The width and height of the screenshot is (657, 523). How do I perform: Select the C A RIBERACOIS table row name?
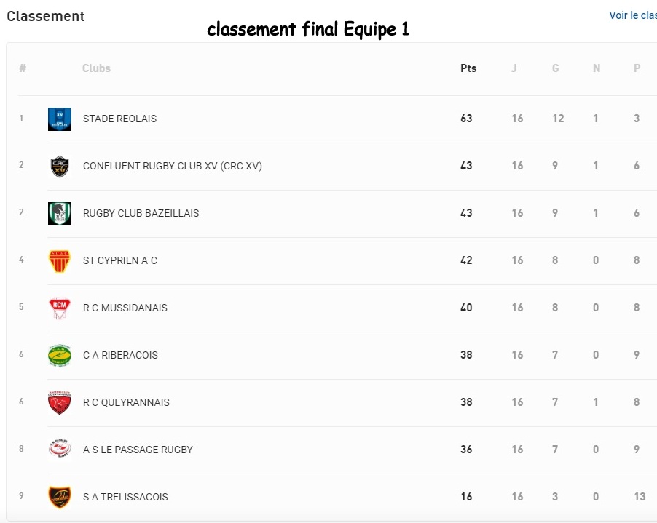coord(120,355)
